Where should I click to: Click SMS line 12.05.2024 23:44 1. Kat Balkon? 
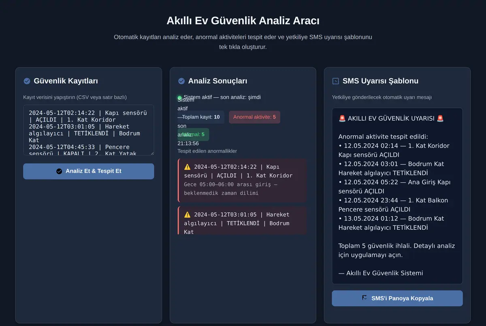pos(393,205)
